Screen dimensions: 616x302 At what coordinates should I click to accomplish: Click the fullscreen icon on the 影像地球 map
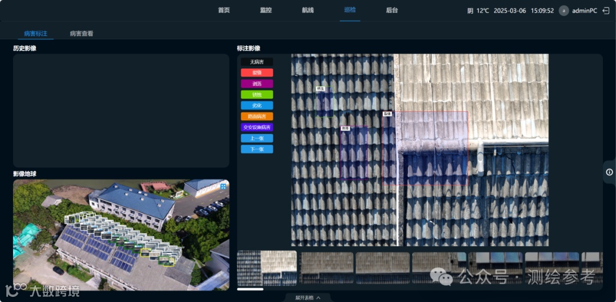tap(223, 186)
